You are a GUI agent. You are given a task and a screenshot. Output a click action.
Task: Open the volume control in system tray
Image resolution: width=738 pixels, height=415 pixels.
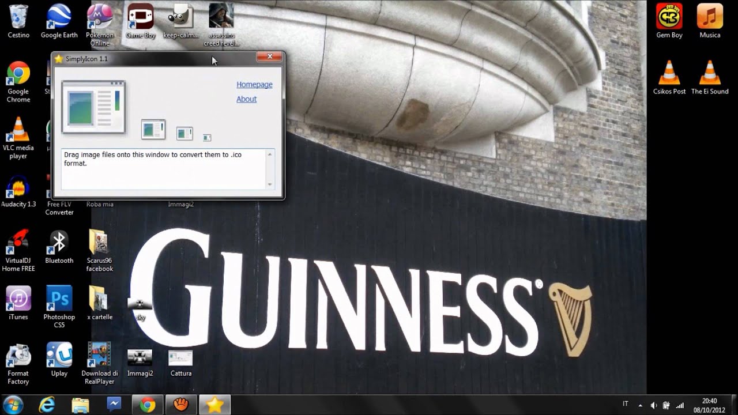tap(653, 405)
